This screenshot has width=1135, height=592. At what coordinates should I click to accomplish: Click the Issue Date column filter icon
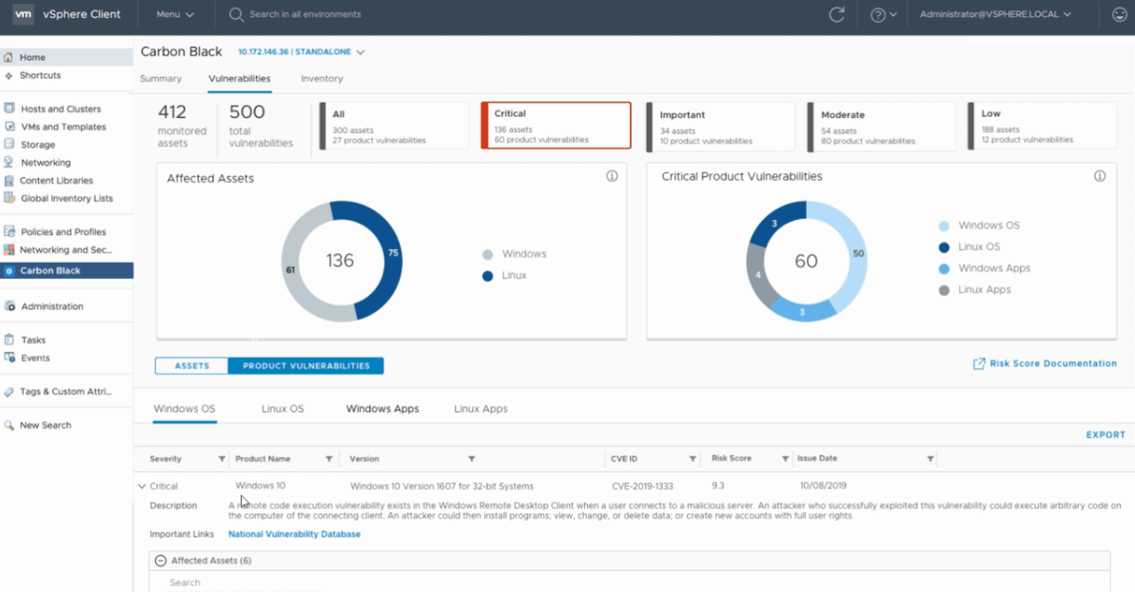930,459
